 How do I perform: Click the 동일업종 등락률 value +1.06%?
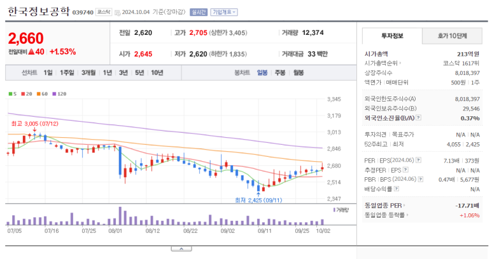pos(470,215)
